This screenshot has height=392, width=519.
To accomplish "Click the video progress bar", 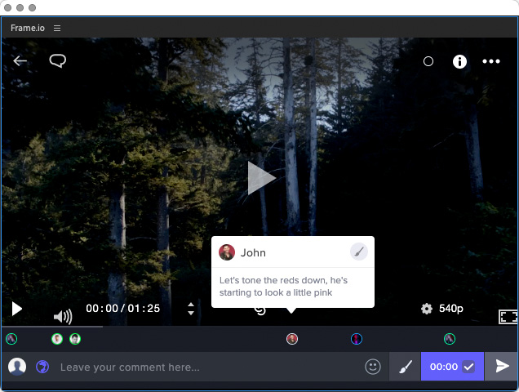I will (x=259, y=327).
